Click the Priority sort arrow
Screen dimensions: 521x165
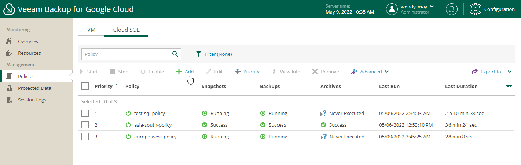click(117, 86)
